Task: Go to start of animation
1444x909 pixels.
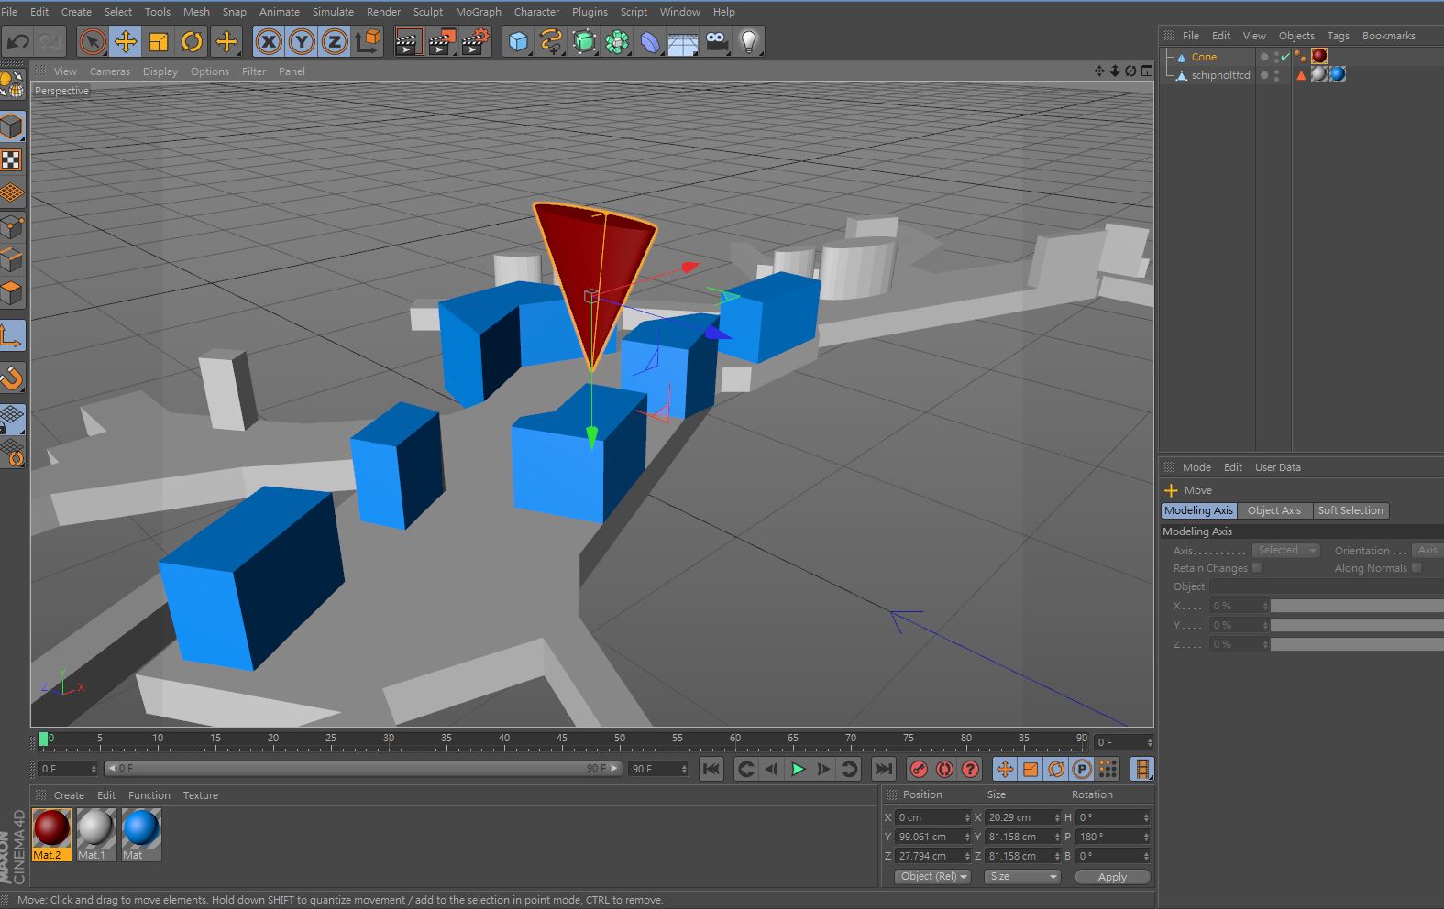Action: tap(711, 769)
